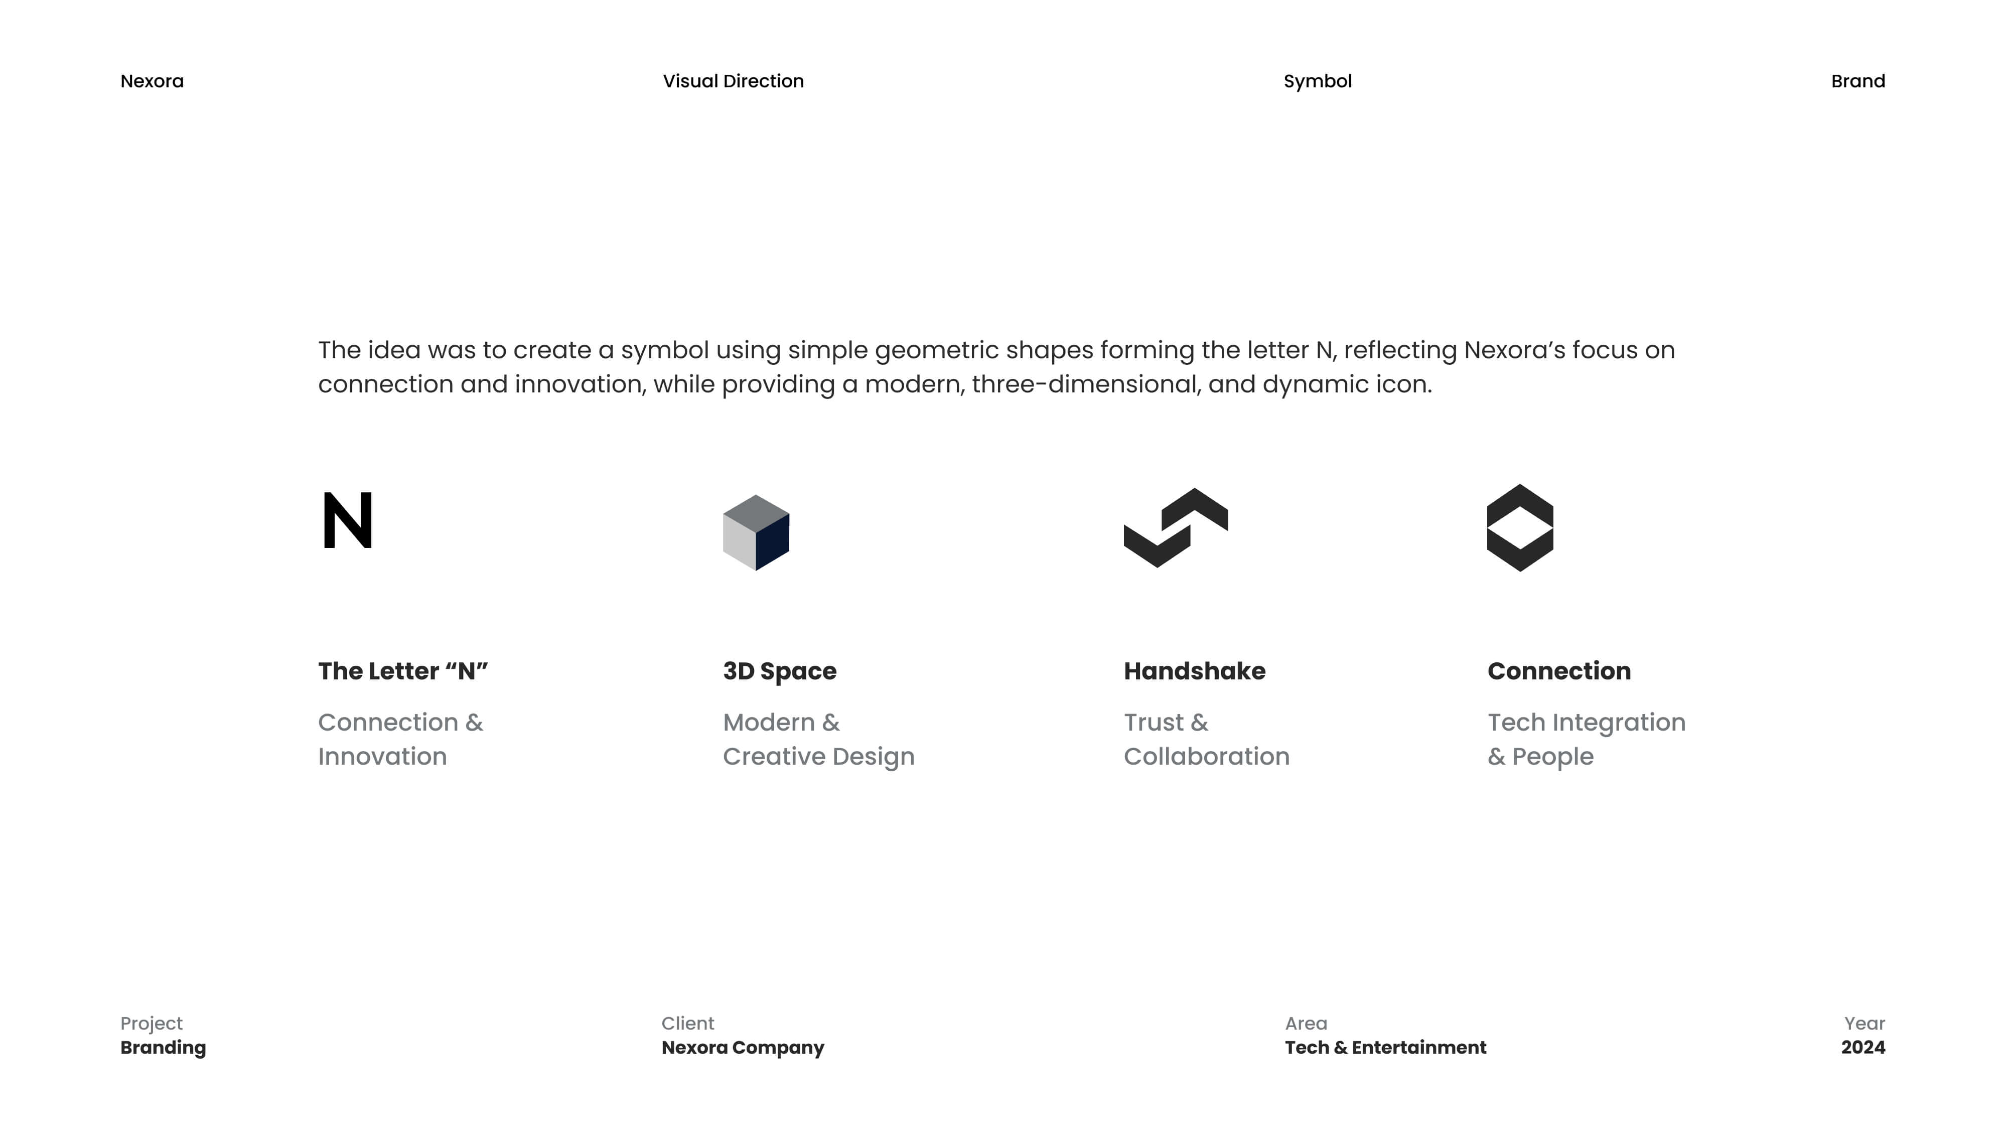The height and width of the screenshot is (1129, 2007).
Task: Click the "3D Space" heading
Action: pos(779,672)
